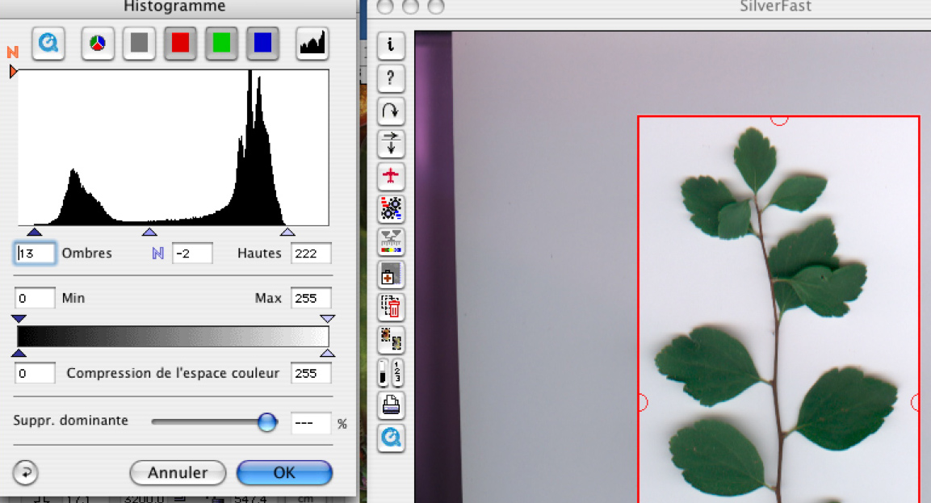Select the combined RGB pie channel button
The width and height of the screenshot is (931, 503).
point(98,44)
